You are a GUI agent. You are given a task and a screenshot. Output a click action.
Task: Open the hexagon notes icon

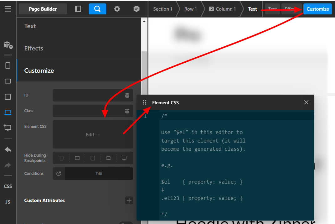(x=136, y=9)
